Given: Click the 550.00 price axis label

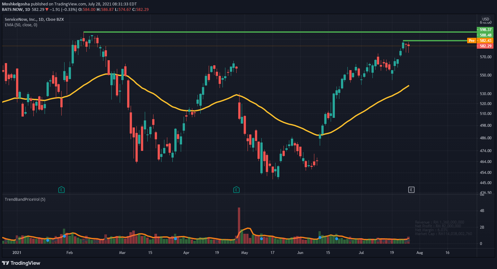Looking at the screenshot, I should (x=485, y=75).
